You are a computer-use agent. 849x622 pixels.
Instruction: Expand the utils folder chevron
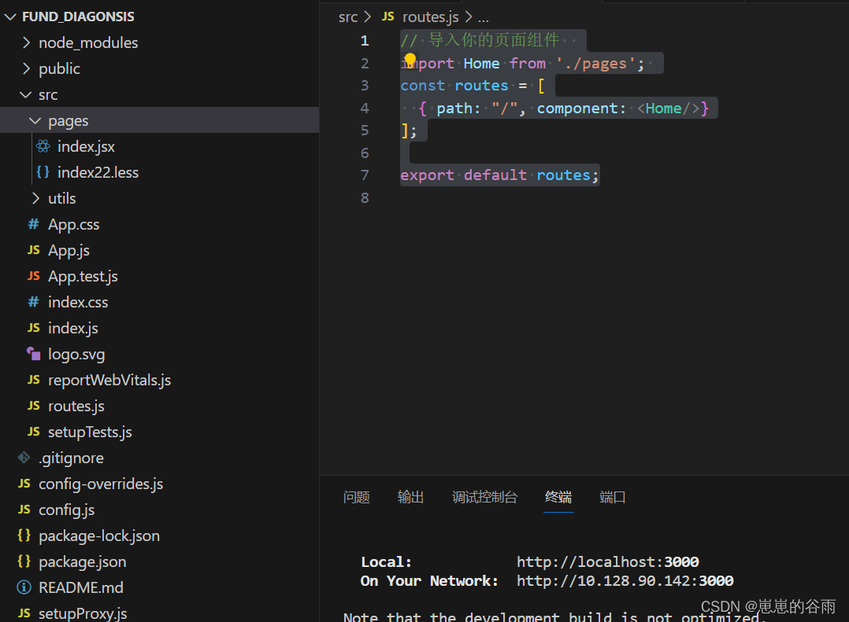tap(35, 198)
